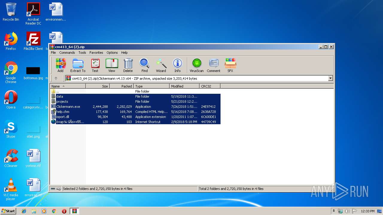
Task: Create SFX archive
Action: point(230,65)
